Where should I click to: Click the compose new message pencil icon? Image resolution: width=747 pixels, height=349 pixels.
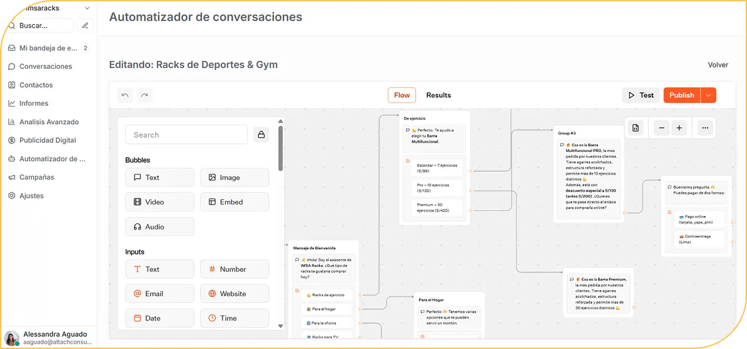coord(84,26)
